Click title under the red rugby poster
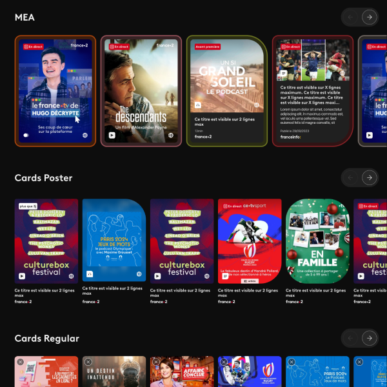Screen dimensions: 387x387 (248, 293)
